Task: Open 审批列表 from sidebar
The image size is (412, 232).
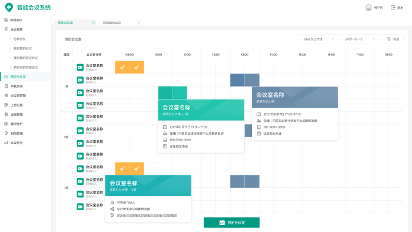Action: pos(16,86)
